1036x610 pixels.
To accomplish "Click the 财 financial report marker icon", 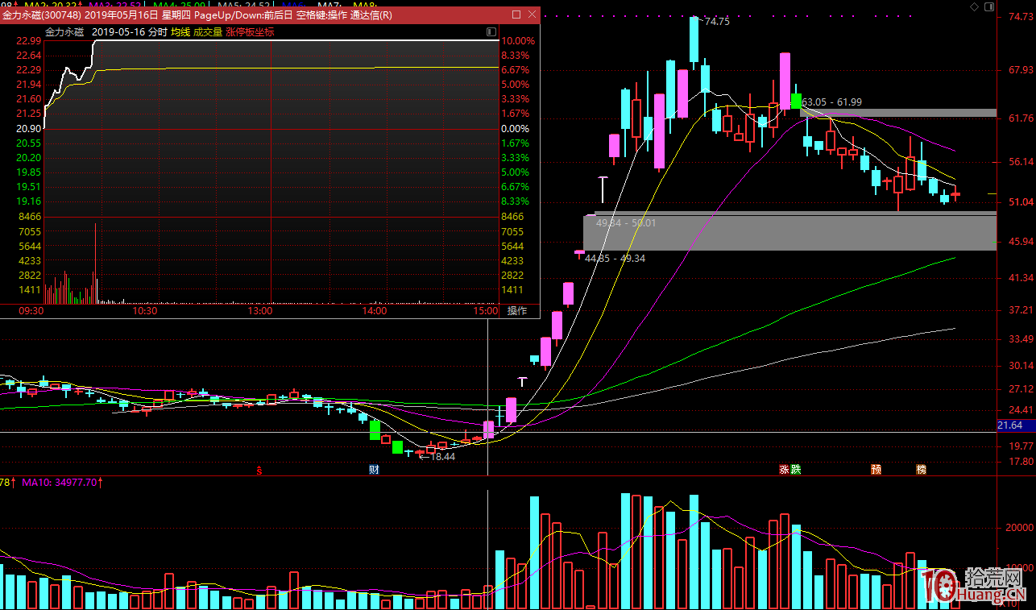I will point(374,469).
